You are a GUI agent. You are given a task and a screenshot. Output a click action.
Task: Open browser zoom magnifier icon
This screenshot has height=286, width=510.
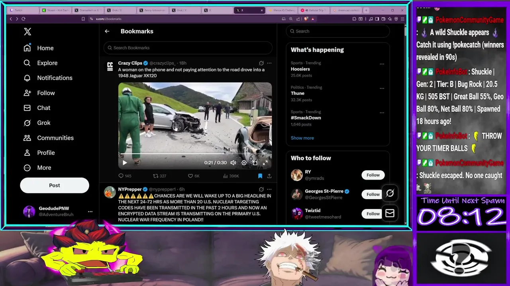coord(291,19)
